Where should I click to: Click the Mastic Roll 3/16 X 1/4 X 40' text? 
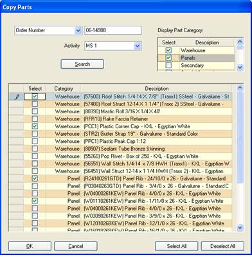coord(122,111)
